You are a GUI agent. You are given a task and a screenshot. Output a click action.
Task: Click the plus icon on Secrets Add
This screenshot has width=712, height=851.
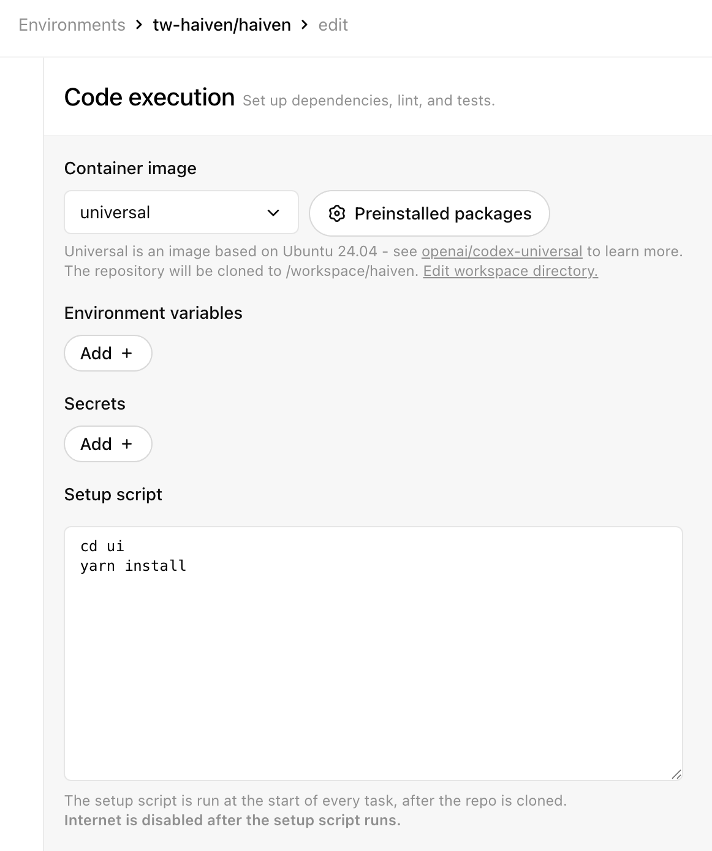tap(126, 444)
